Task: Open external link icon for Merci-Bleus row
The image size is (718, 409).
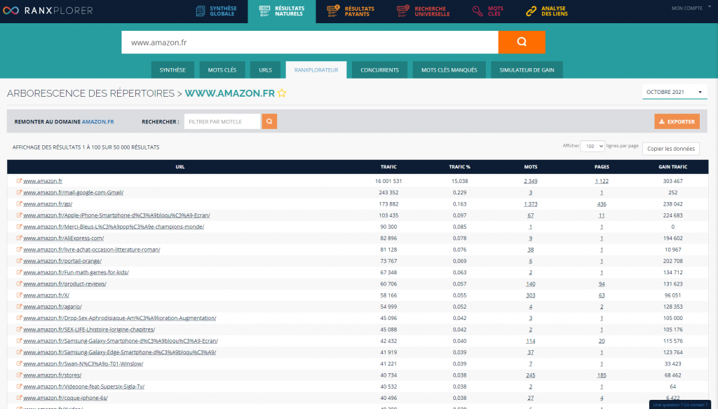Action: tap(19, 227)
